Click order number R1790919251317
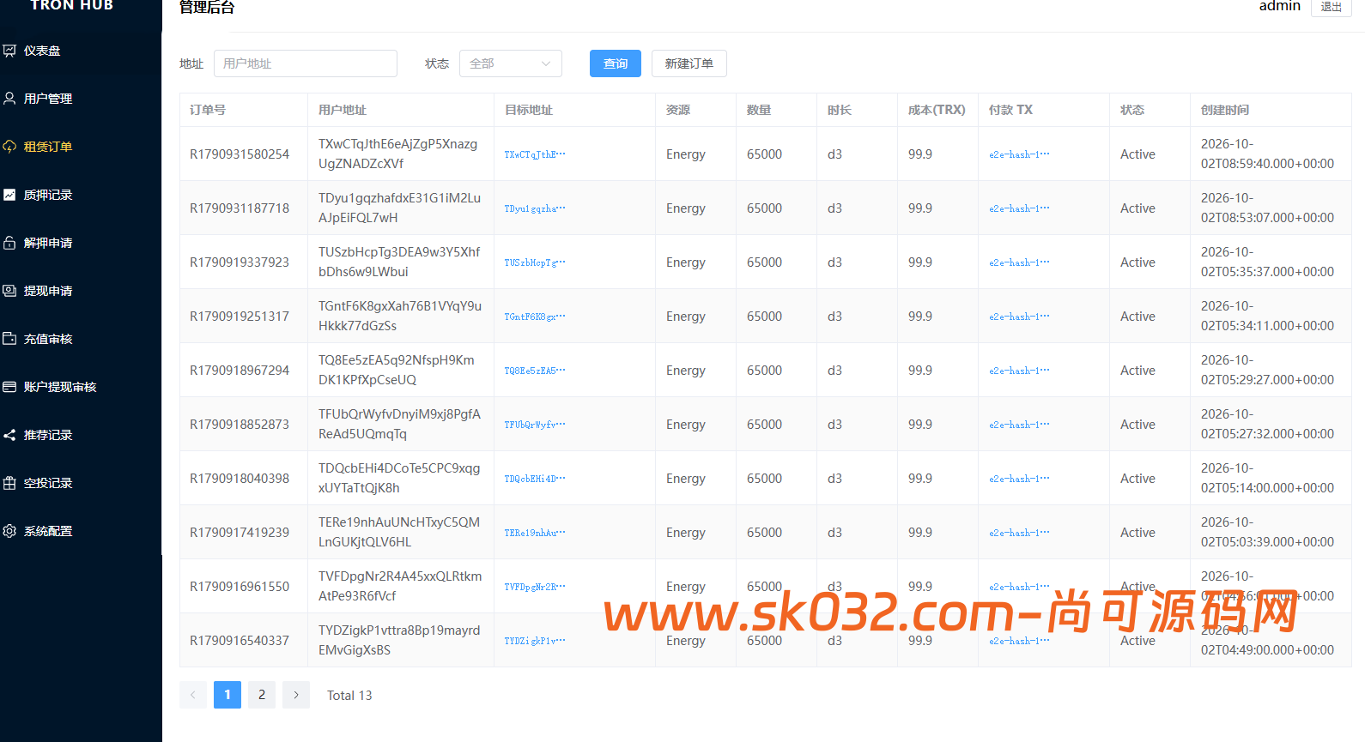The width and height of the screenshot is (1365, 742). point(240,317)
